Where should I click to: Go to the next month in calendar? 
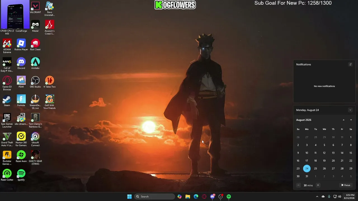[351, 120]
